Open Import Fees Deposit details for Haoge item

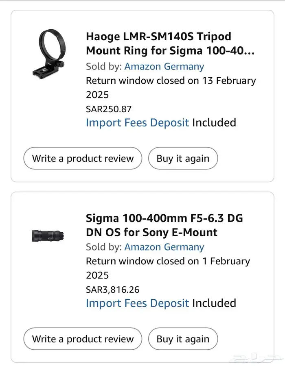coord(137,122)
